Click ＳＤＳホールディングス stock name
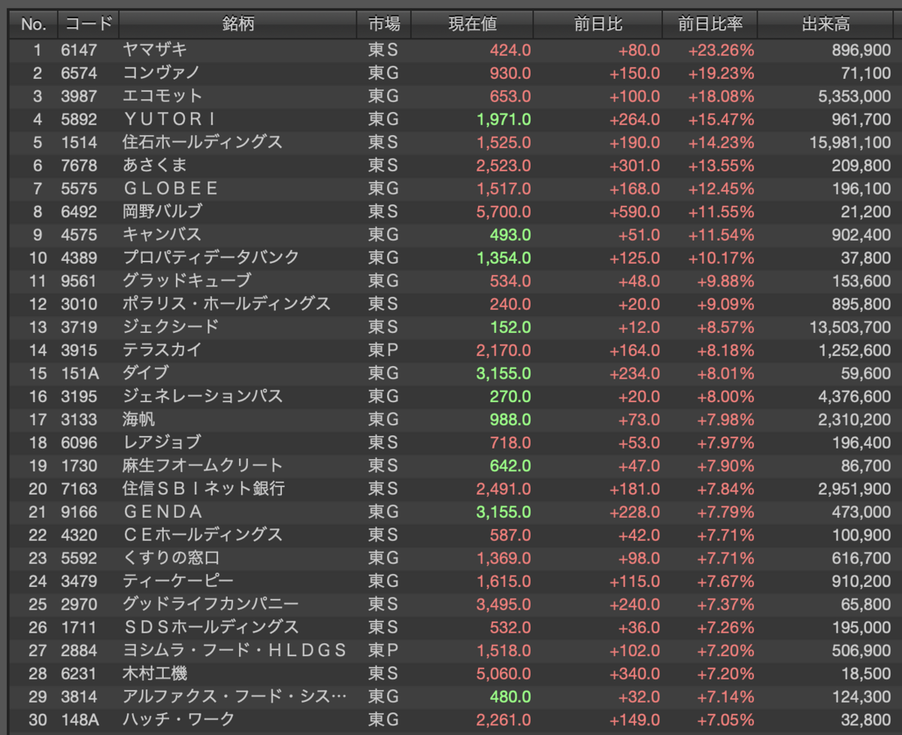This screenshot has height=735, width=902. [211, 628]
